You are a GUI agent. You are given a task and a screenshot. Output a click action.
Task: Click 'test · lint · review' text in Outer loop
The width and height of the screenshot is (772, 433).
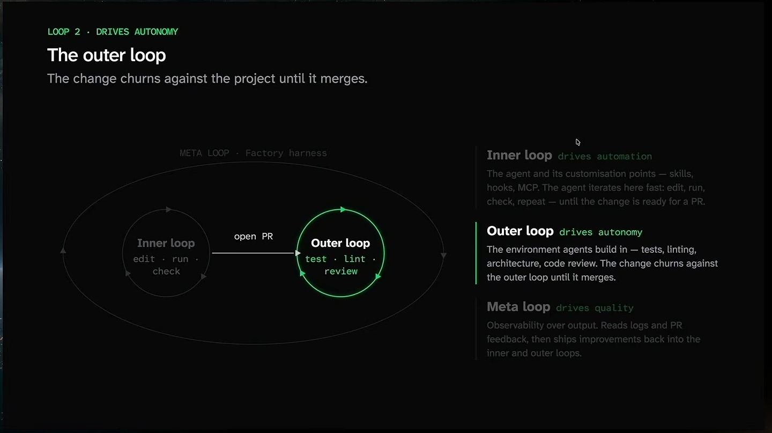click(340, 265)
